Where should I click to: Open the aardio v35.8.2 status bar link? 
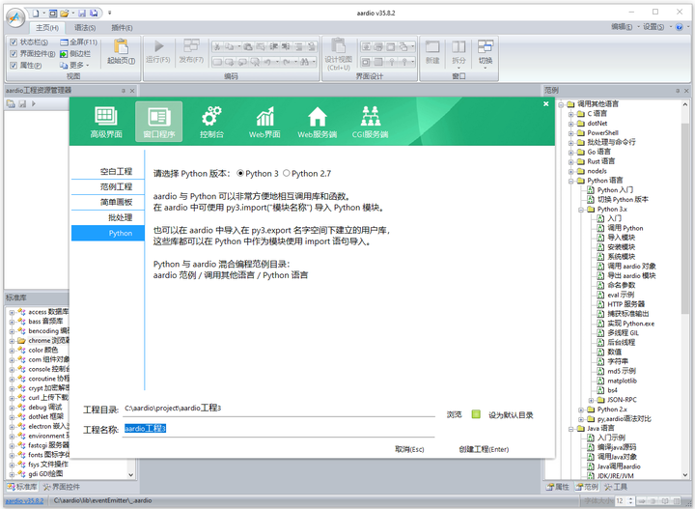(24, 500)
